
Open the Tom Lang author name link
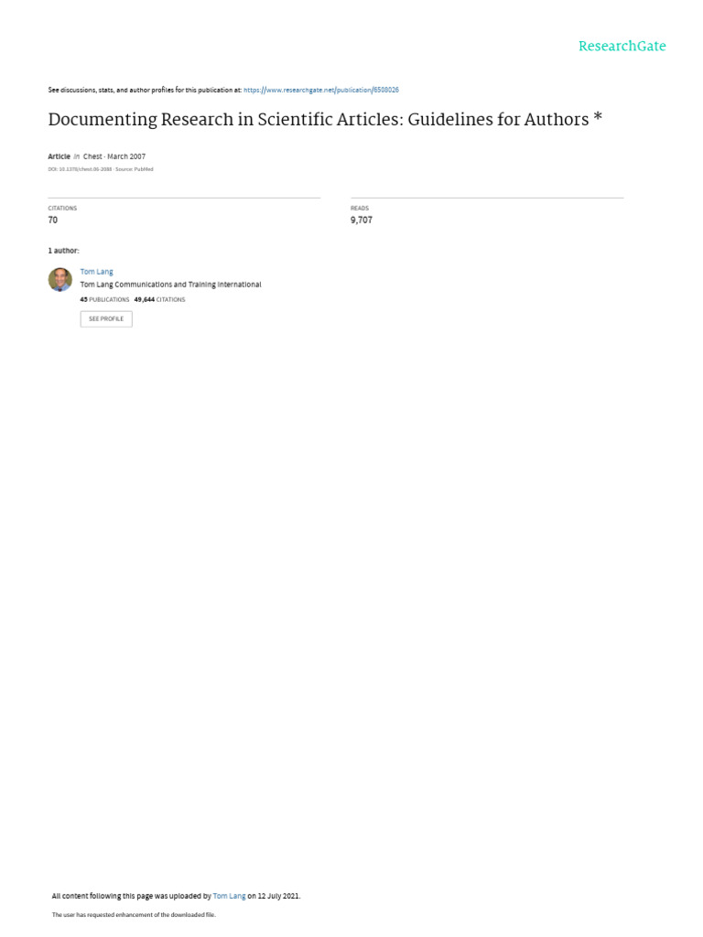[96, 272]
